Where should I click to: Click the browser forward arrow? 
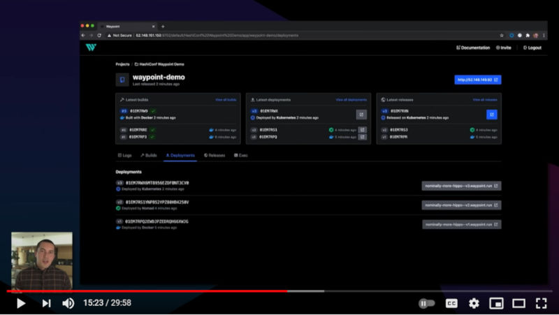91,36
